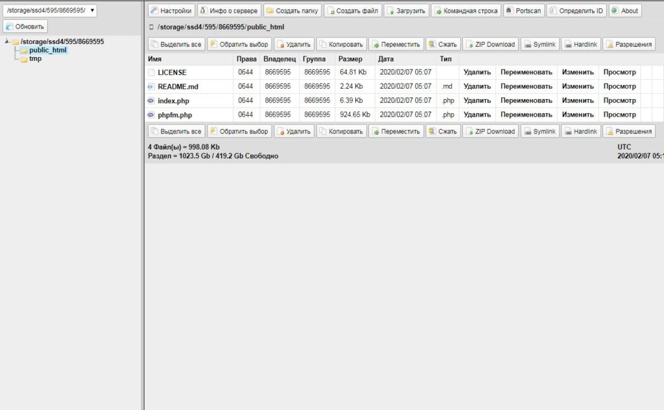The width and height of the screenshot is (664, 410).
Task: Click Symlink below the file list
Action: point(540,131)
